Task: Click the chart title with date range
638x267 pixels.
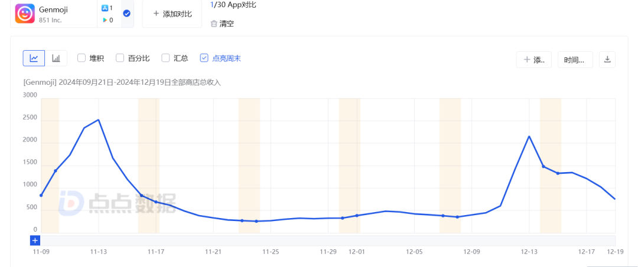Action: [122, 83]
